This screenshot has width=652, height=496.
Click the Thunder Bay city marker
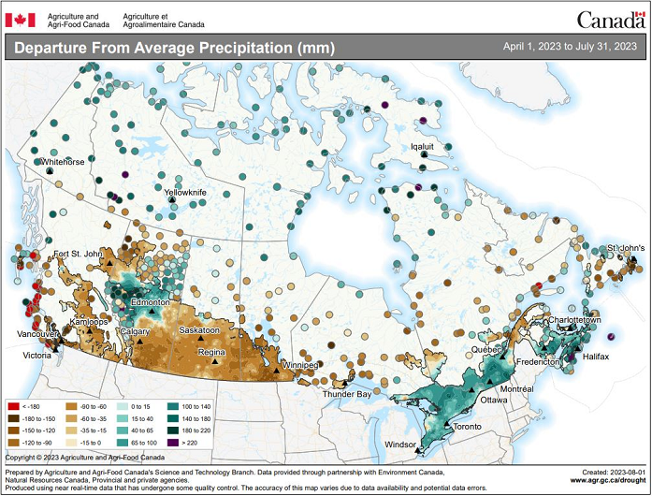[344, 384]
